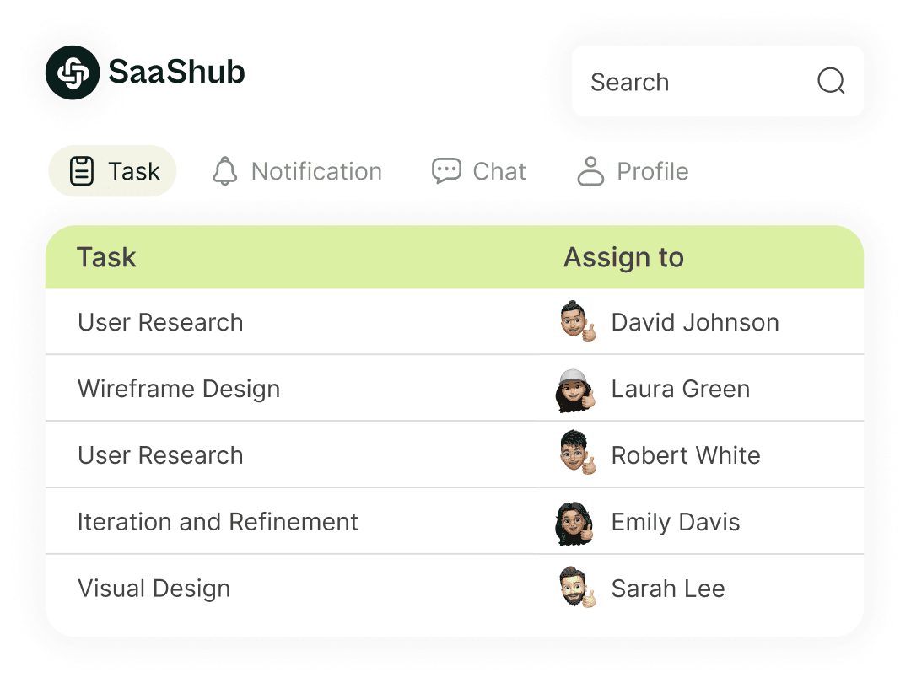Click the SaaShub logo icon
The width and height of the screenshot is (911, 683).
(x=73, y=73)
